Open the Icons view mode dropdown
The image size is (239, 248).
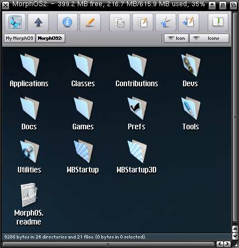click(209, 38)
